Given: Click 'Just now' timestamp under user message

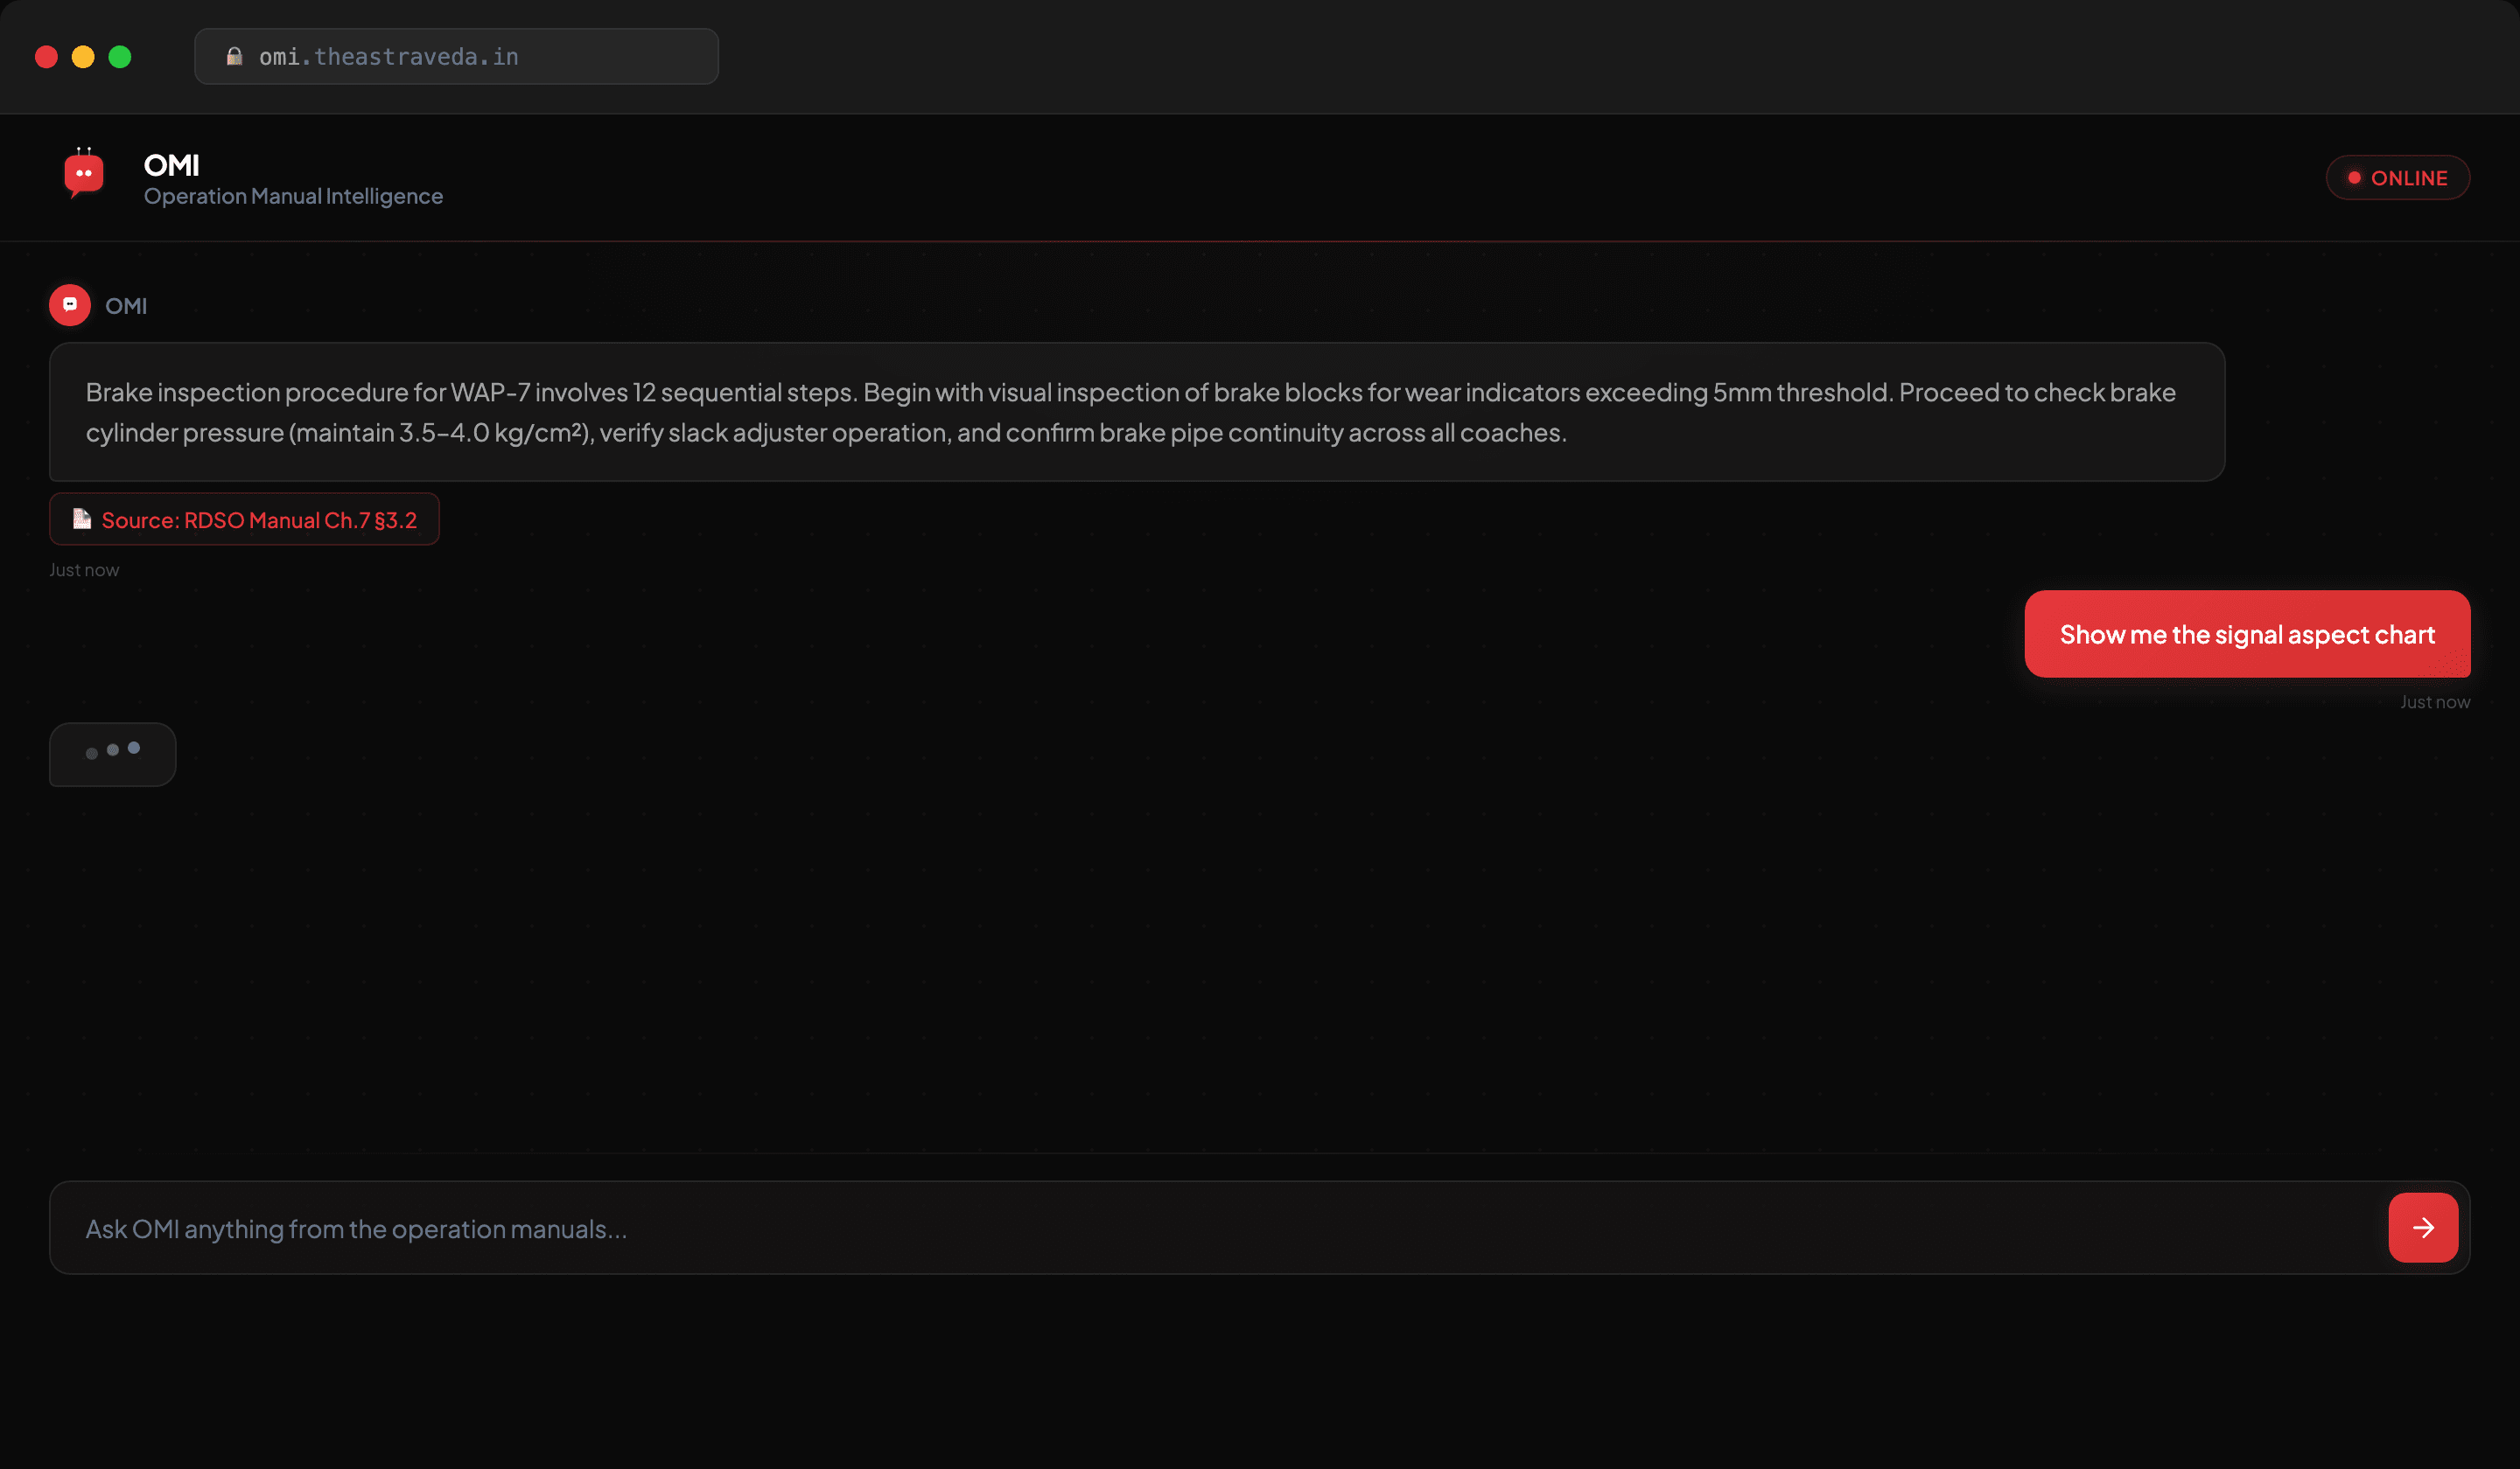Looking at the screenshot, I should coord(2435,701).
